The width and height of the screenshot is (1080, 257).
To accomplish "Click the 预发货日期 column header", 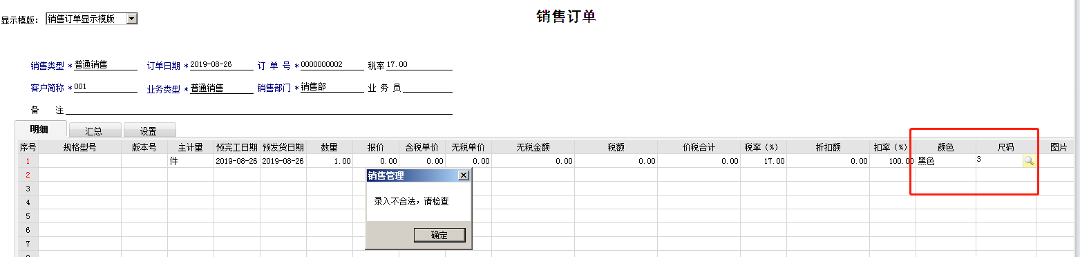I will click(x=283, y=147).
